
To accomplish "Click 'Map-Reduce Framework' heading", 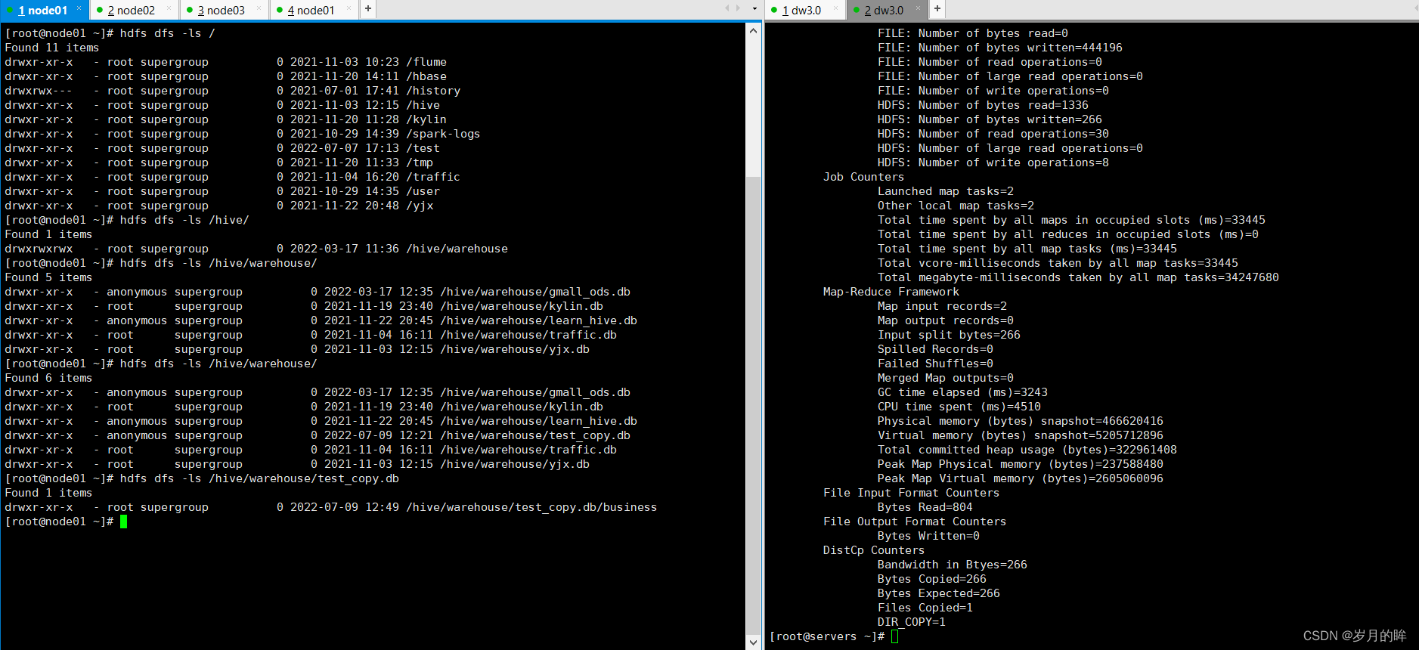I will (x=891, y=292).
